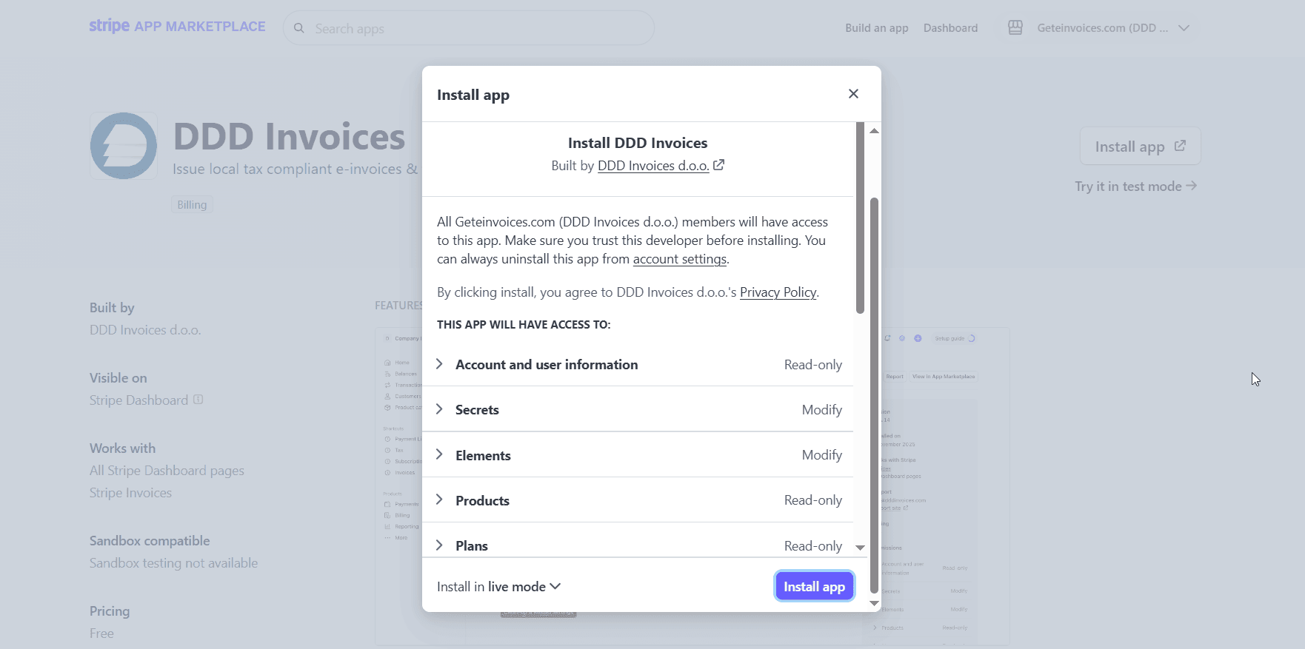Go to Dashboard from the header menu
The height and width of the screenshot is (649, 1305).
pyautogui.click(x=950, y=27)
